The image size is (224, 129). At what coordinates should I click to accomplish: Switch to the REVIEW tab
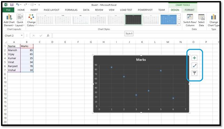click(99, 10)
